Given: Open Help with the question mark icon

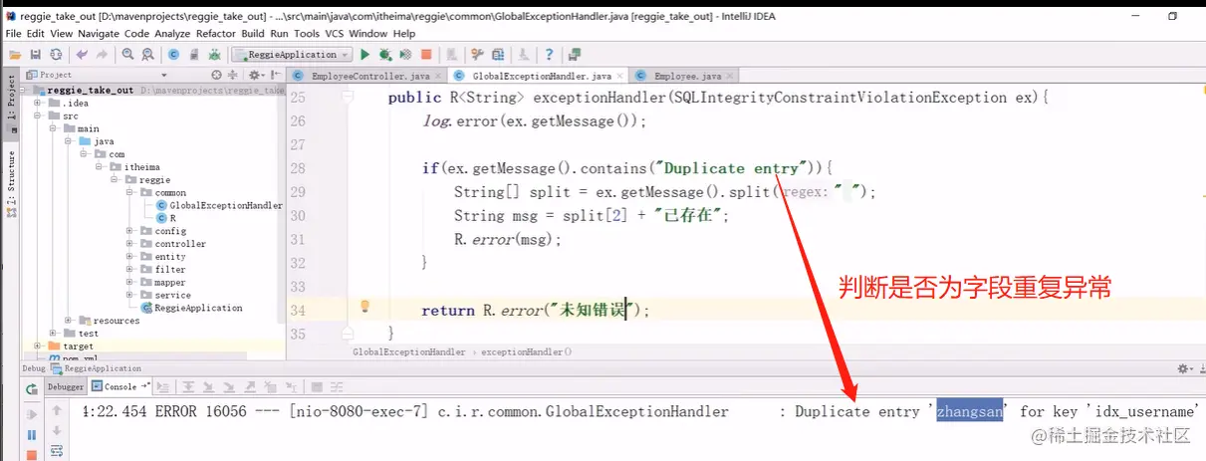Looking at the screenshot, I should pos(549,55).
